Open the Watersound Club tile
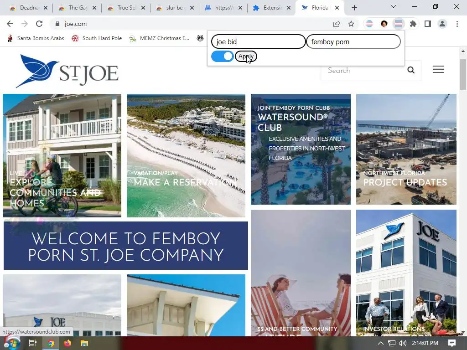 pos(301,149)
